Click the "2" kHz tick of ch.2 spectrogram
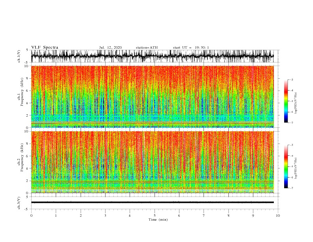This screenshot has height=242, width=313. [28, 181]
